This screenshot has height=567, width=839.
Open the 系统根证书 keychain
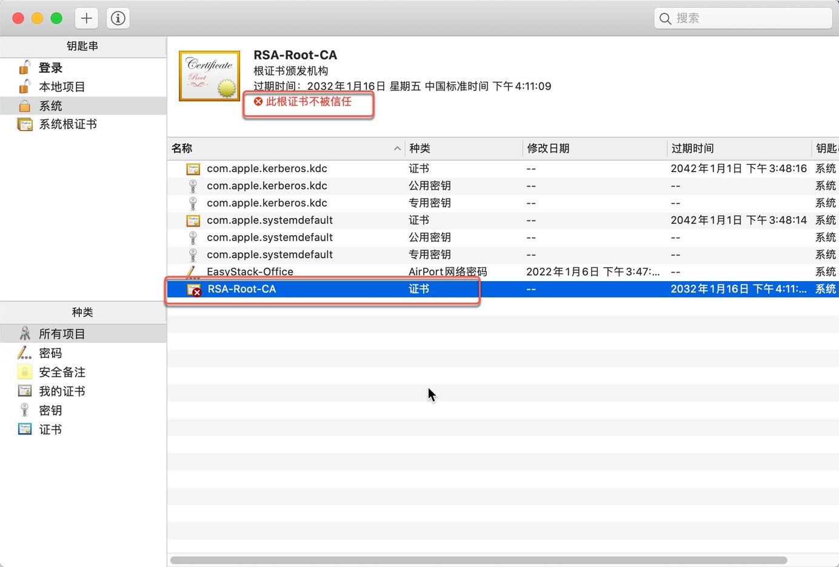(67, 124)
